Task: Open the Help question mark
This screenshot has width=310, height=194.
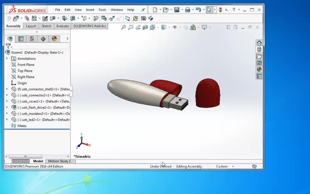Action: pos(234,10)
